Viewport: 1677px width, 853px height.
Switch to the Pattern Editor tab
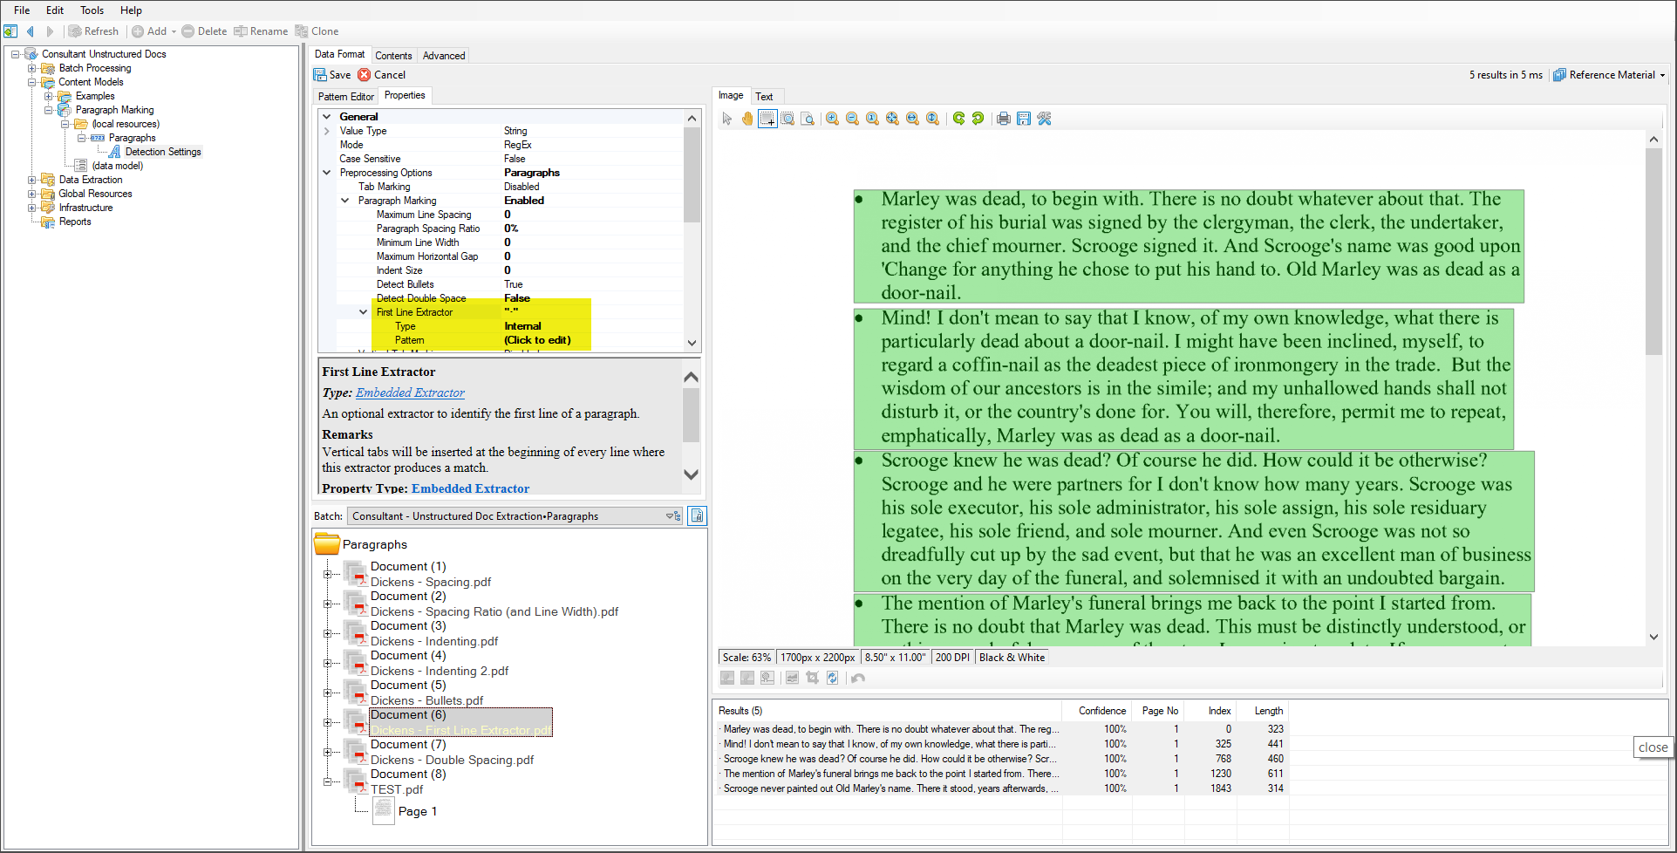point(345,96)
